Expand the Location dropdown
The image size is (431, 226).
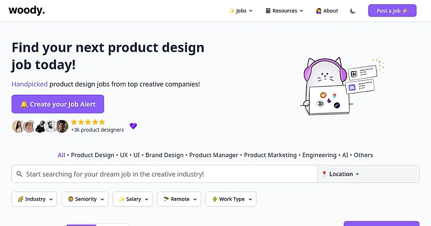click(340, 174)
